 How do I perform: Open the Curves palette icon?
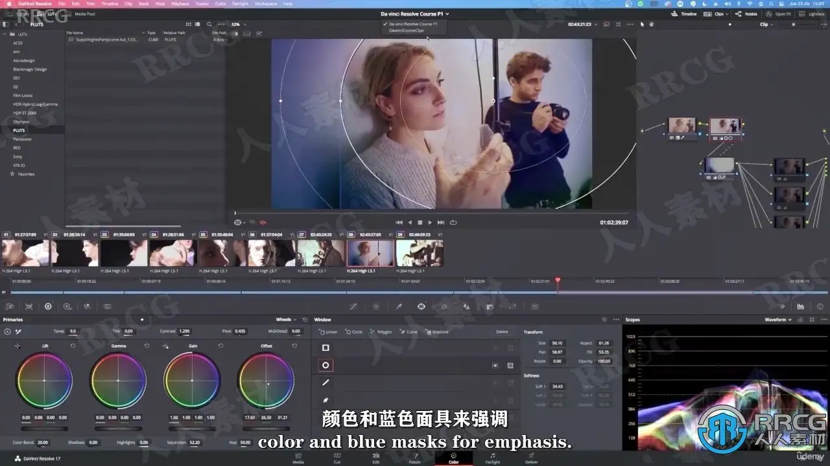click(353, 306)
